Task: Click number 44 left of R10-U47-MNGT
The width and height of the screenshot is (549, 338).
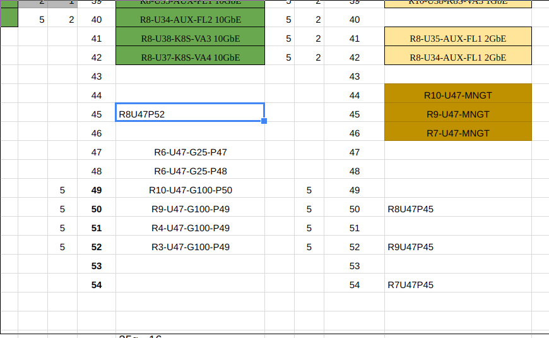Action: click(x=355, y=95)
